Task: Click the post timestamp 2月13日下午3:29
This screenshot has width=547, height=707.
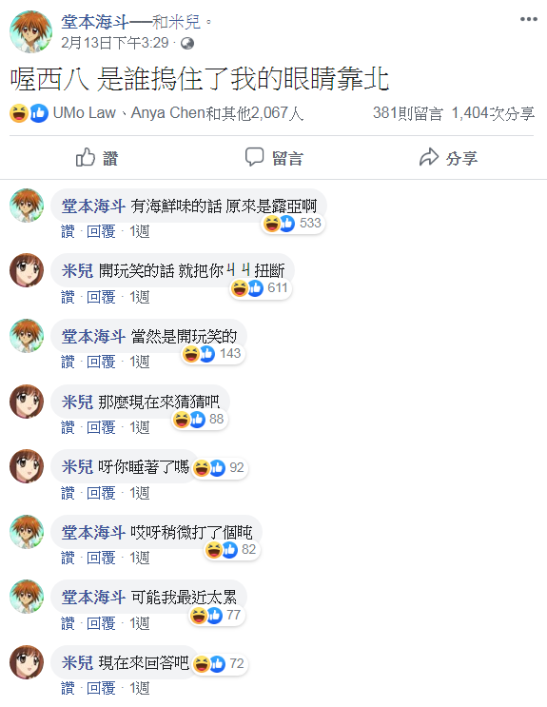Action: (x=114, y=43)
